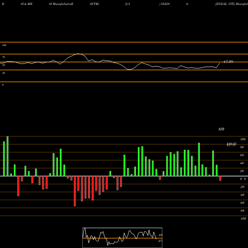Select the longest red MR bar
Screen dimensions: 248x248
(75, 191)
